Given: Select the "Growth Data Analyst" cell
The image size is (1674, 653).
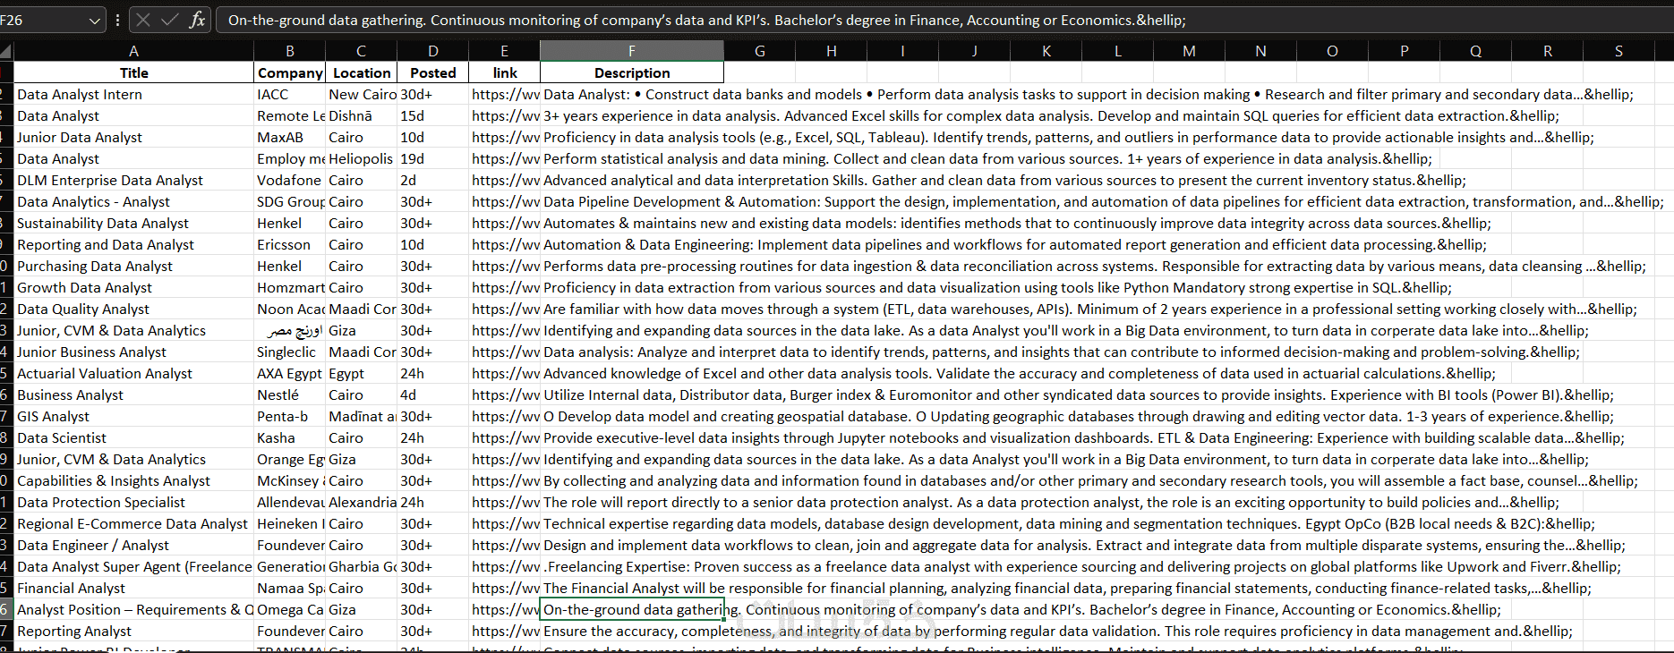Looking at the screenshot, I should coord(133,287).
